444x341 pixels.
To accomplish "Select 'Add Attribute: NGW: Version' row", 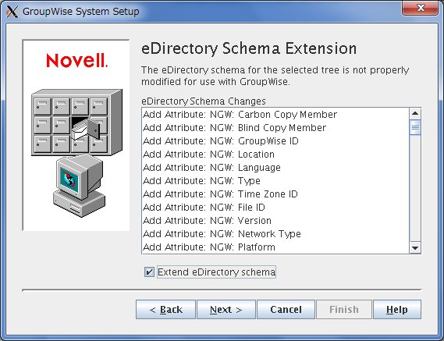I will tap(275, 221).
